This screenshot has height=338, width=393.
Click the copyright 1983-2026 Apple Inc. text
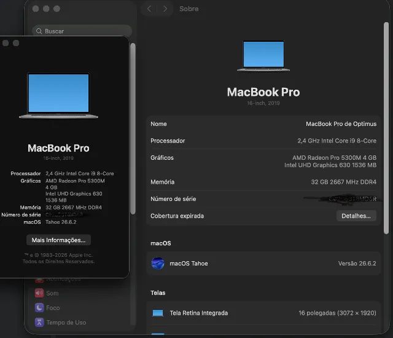(x=59, y=255)
